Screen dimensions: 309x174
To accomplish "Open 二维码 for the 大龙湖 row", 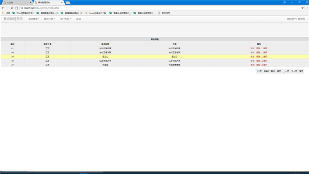I will click(264, 65).
